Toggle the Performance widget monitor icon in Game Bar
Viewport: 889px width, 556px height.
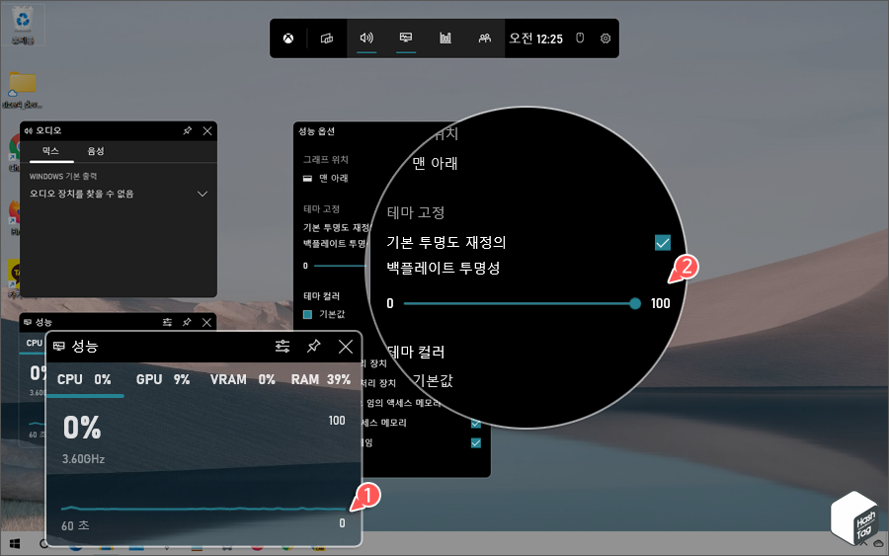click(406, 38)
